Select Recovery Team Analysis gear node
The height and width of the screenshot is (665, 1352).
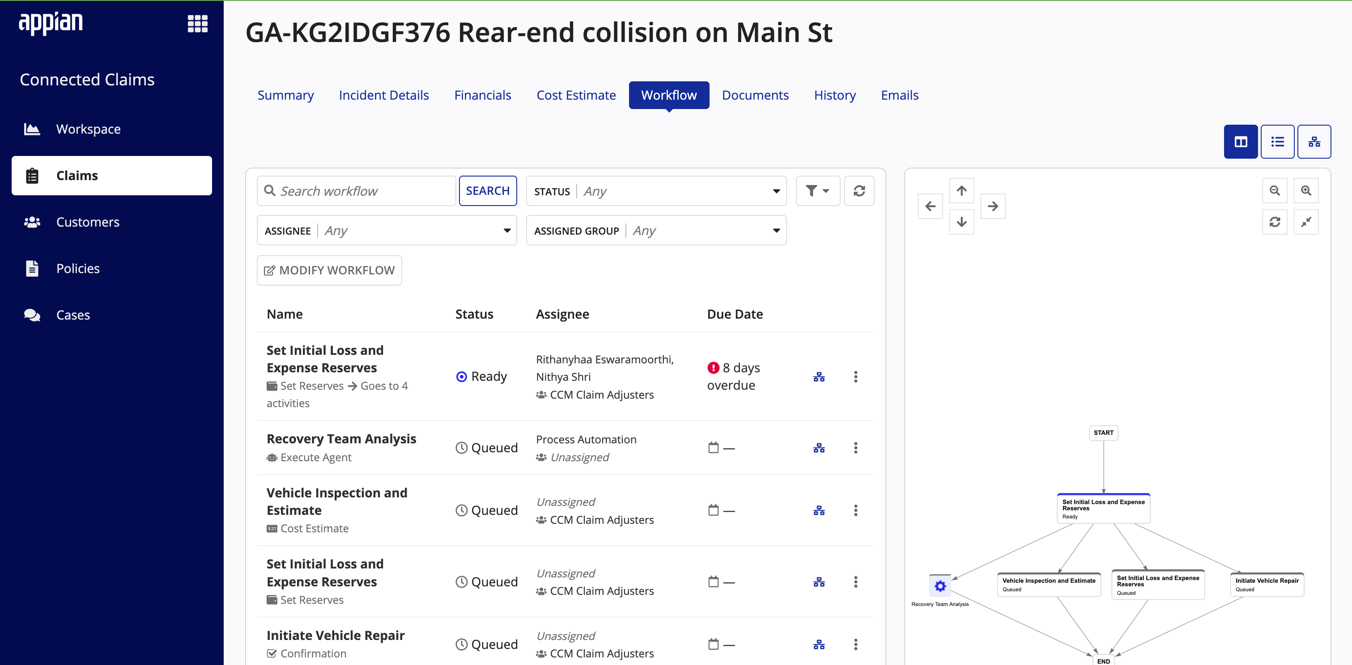[x=940, y=586]
